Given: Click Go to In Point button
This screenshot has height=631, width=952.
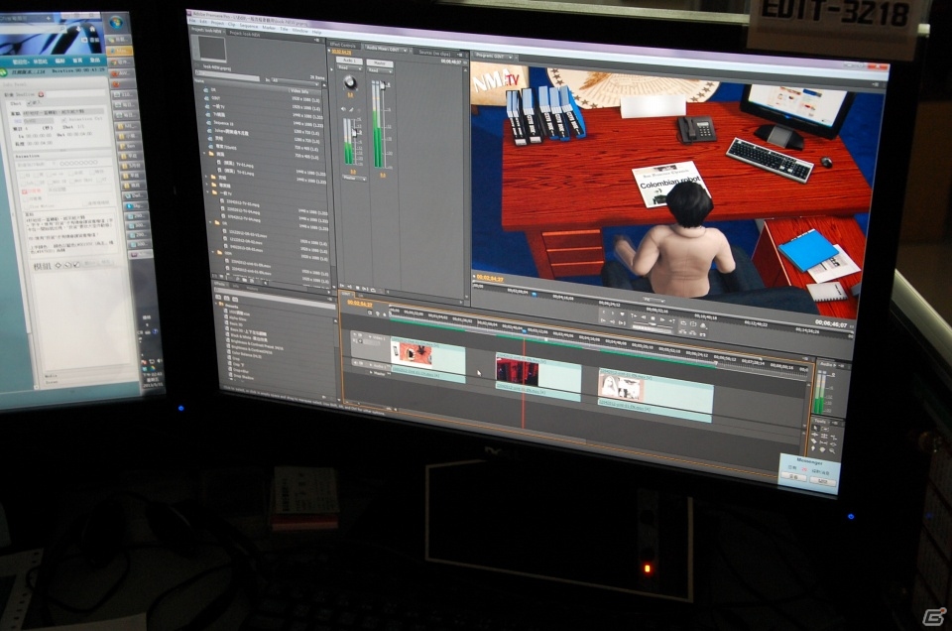Looking at the screenshot, I should [x=603, y=320].
